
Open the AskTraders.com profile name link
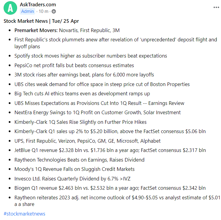[38, 4]
